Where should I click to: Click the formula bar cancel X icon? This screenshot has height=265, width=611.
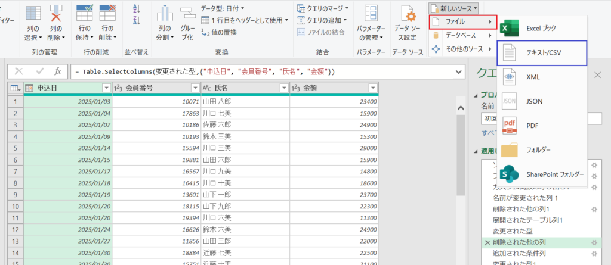(18, 71)
